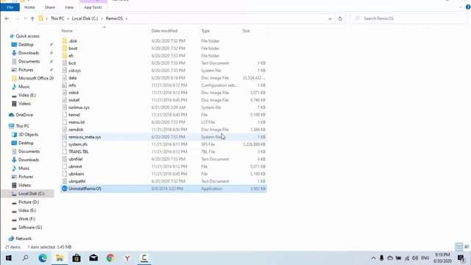
Task: Launch Microsoft Edge from taskbar
Action: 43,258
